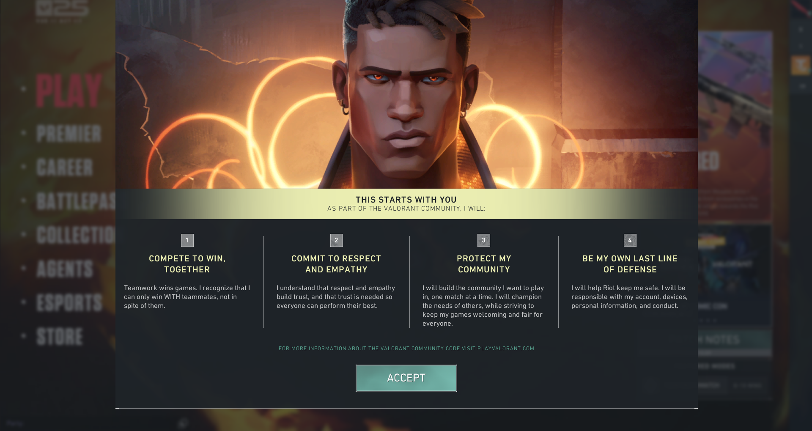The width and height of the screenshot is (812, 431).
Task: Open the STORE menu item
Action: pyautogui.click(x=60, y=337)
